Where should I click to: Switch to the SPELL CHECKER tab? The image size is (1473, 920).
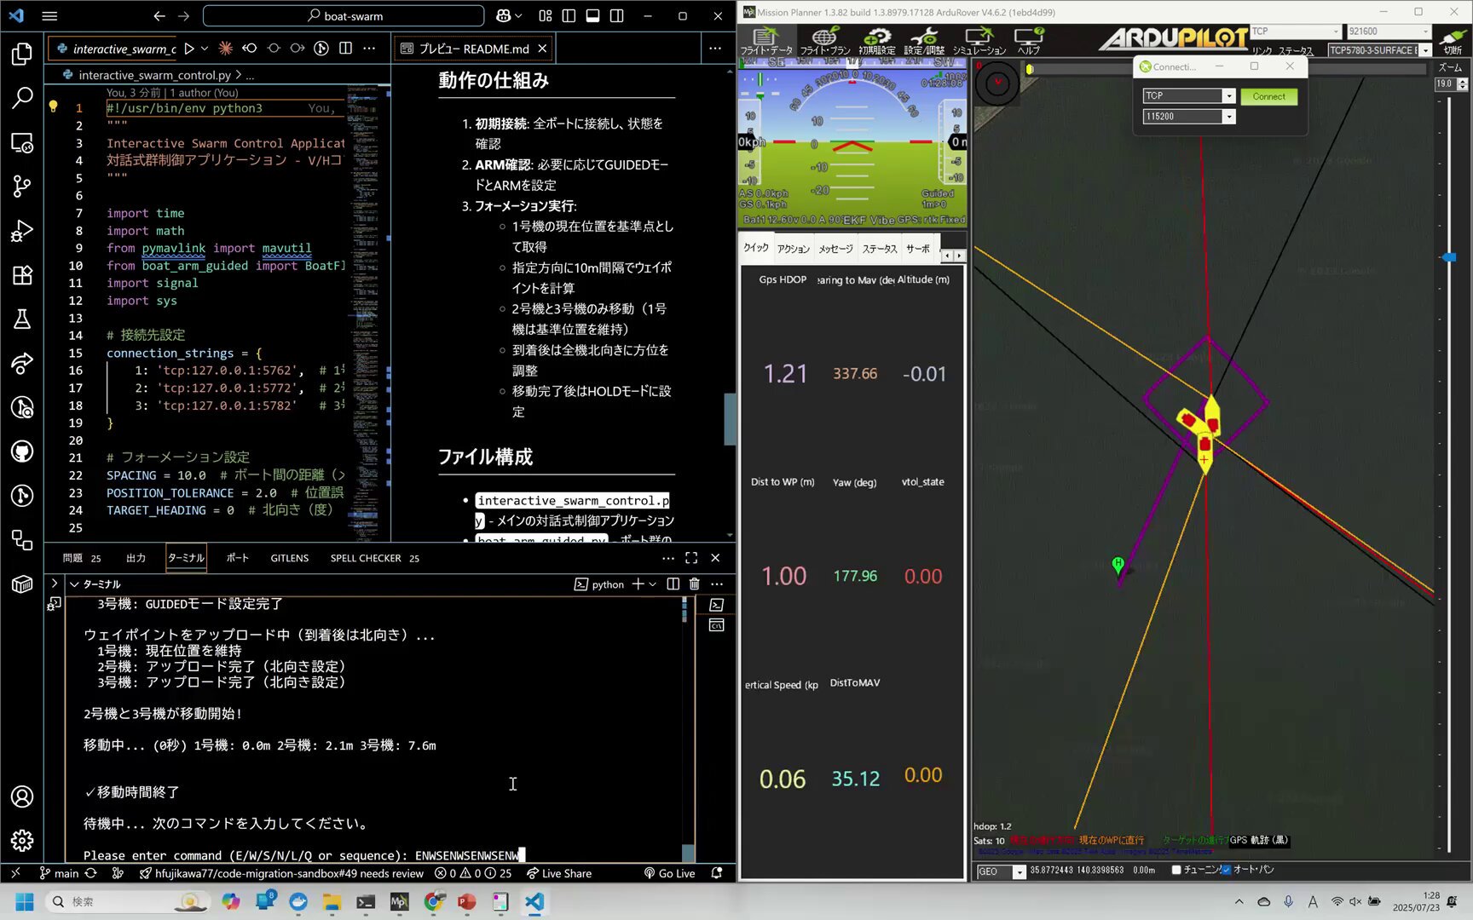374,558
